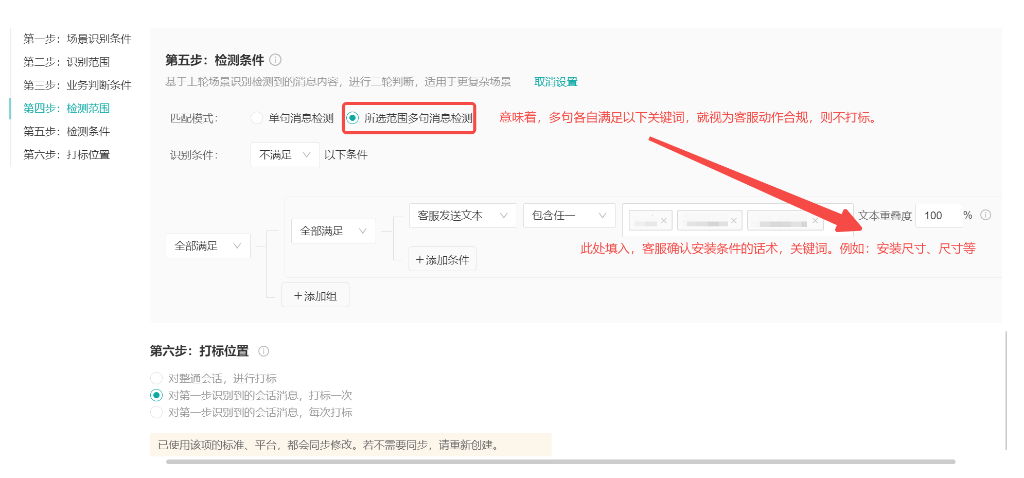The image size is (1024, 478).
Task: Click the +添加条件 button
Action: [443, 259]
